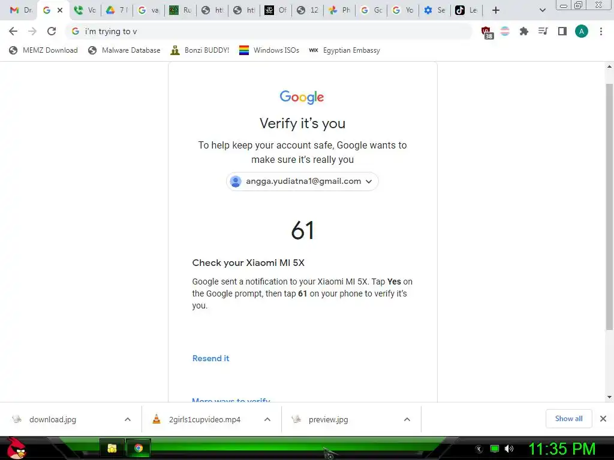Open the Extensions puzzle-piece menu

[x=523, y=31]
